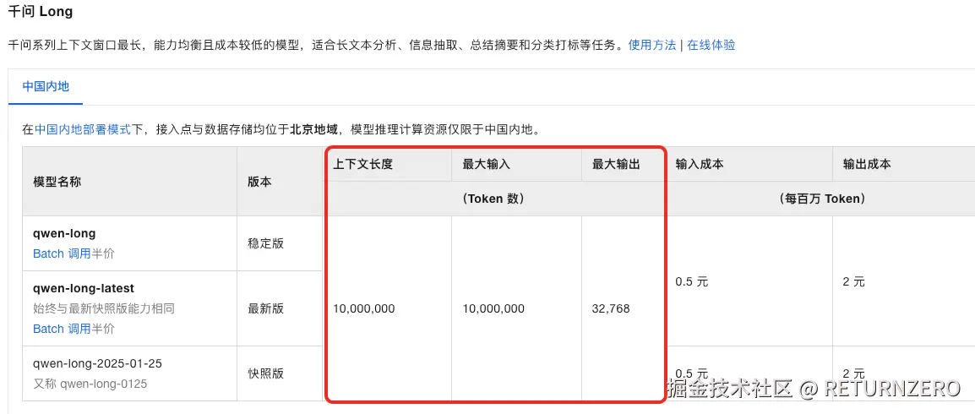This screenshot has width=975, height=414.
Task: Click the 模型名称 column header
Action: 57,182
